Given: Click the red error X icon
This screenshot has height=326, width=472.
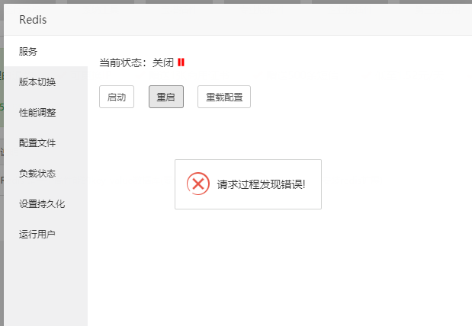Looking at the screenshot, I should point(198,184).
